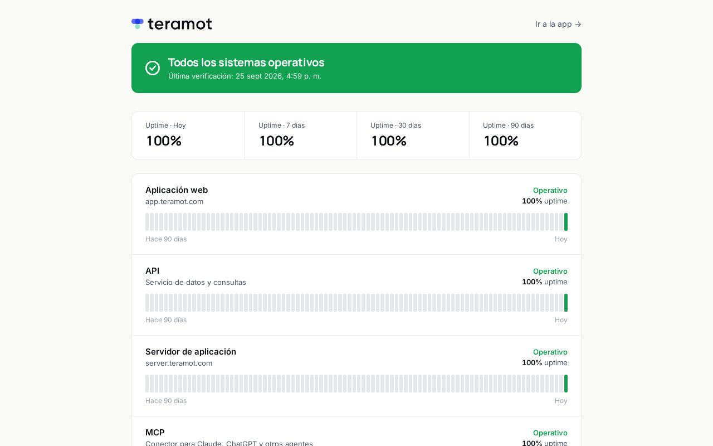Click today's green uptime bar for API
The width and height of the screenshot is (713, 446).
point(566,303)
